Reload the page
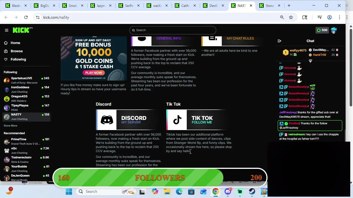The width and height of the screenshot is (353, 198). 26,17
